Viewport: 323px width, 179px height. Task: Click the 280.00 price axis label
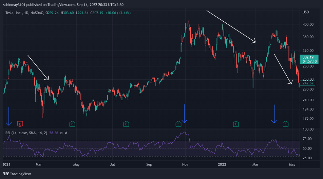tap(308, 66)
